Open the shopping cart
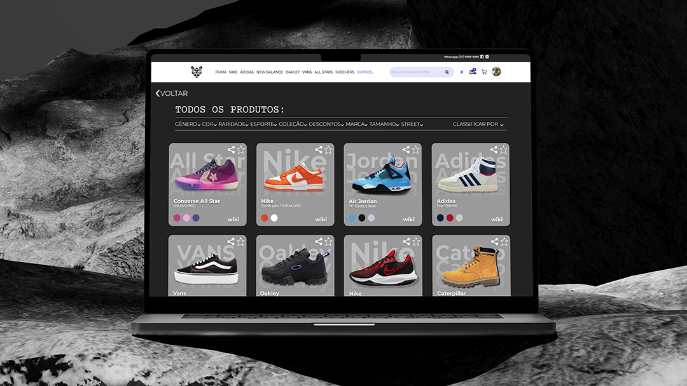Image resolution: width=687 pixels, height=386 pixels. click(x=484, y=72)
